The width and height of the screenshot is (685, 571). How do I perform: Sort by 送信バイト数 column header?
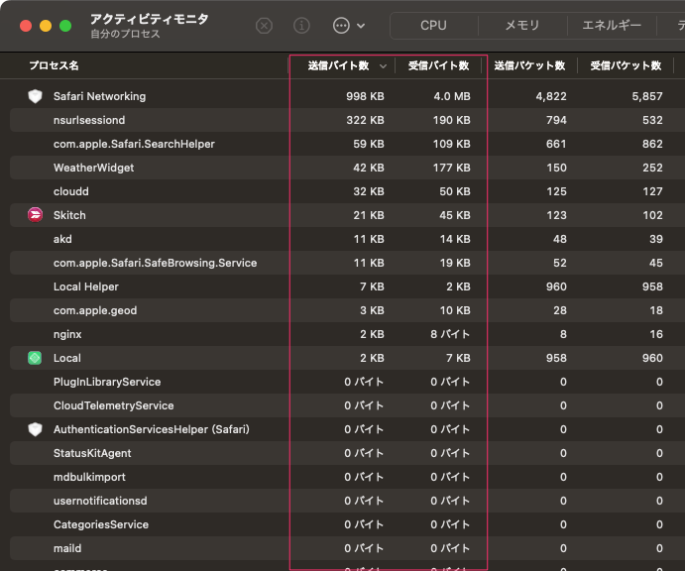338,65
